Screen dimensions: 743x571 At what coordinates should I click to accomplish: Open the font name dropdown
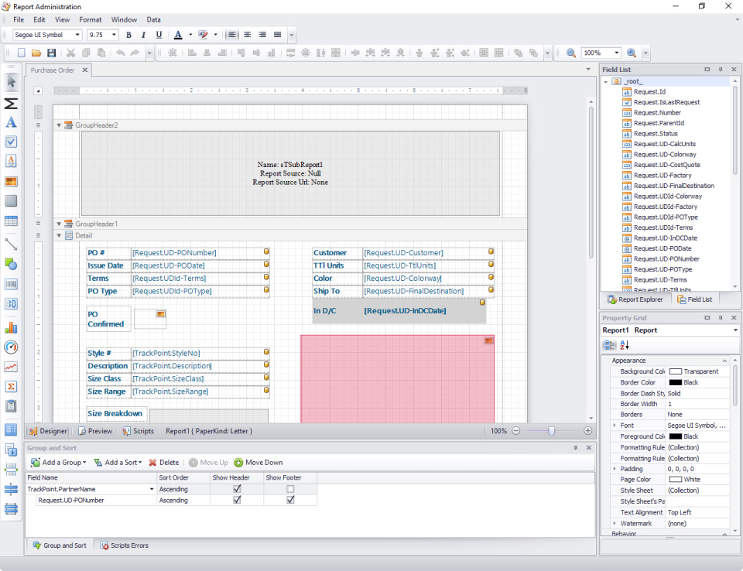77,35
